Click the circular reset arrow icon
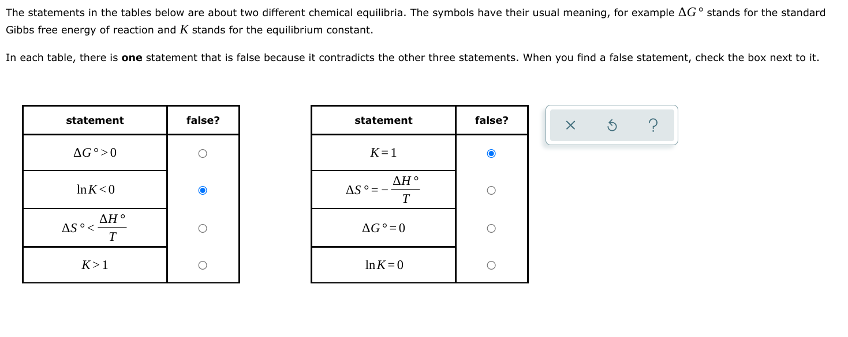This screenshot has height=337, width=848. click(x=612, y=125)
